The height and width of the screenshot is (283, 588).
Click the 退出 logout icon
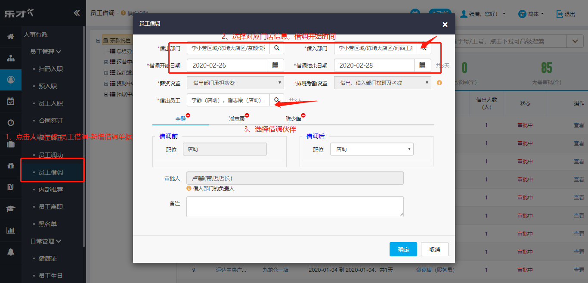(x=560, y=14)
